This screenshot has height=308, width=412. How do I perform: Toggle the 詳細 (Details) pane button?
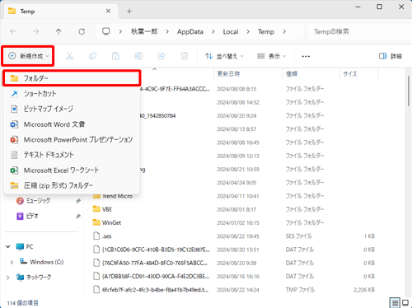point(391,56)
